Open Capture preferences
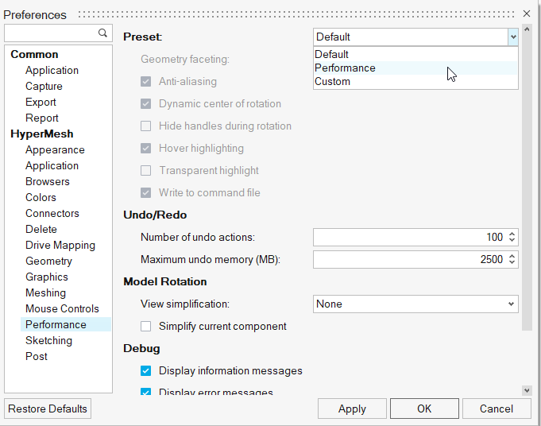This screenshot has width=541, height=426. (44, 87)
